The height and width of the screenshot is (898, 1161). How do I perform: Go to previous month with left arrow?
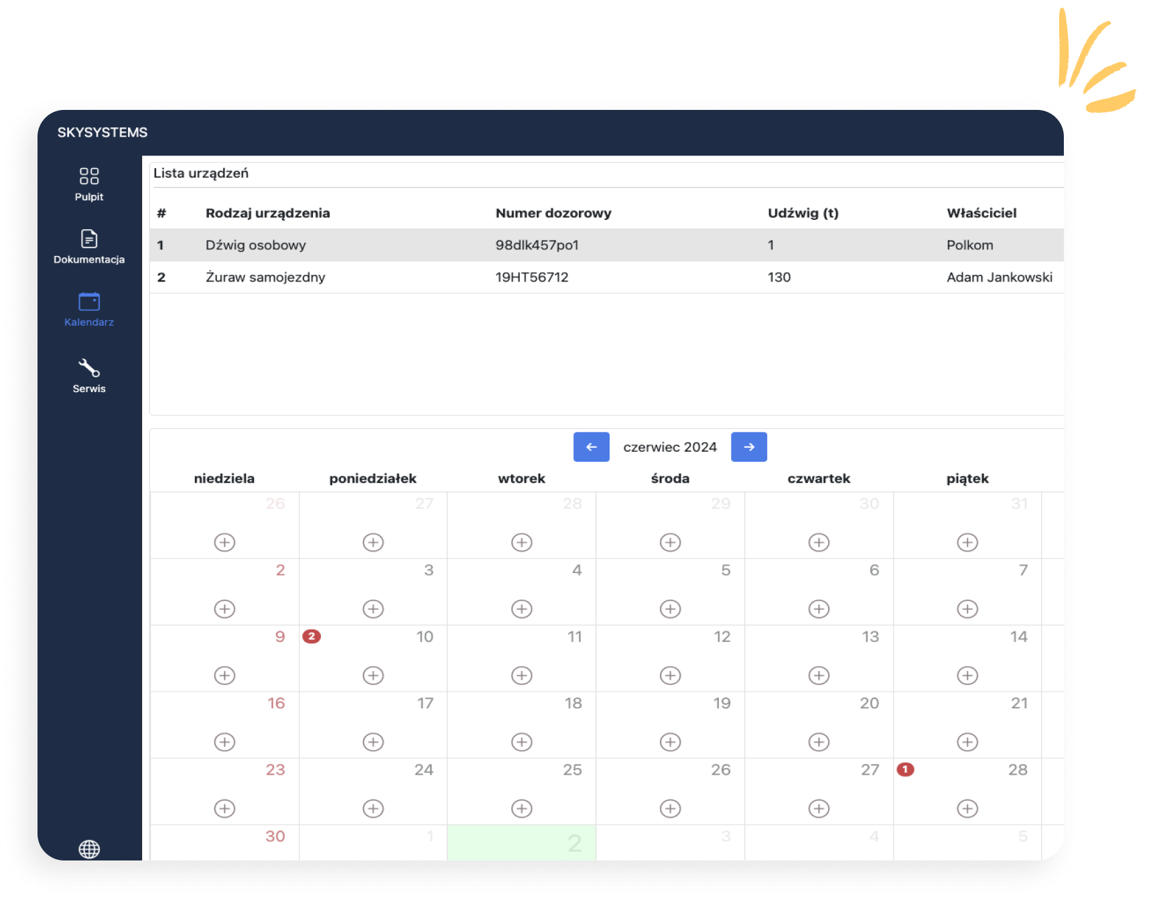tap(592, 447)
